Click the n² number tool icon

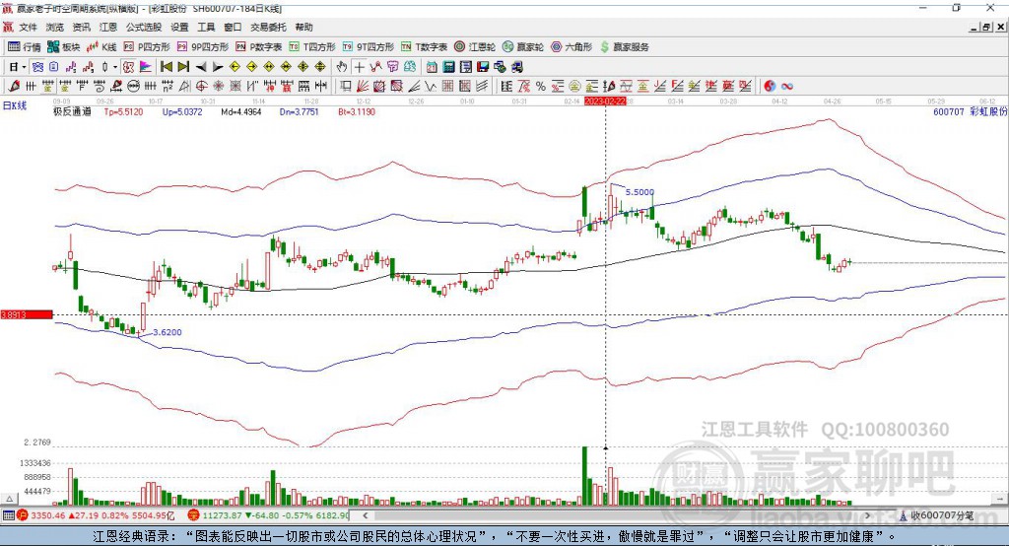(x=168, y=86)
